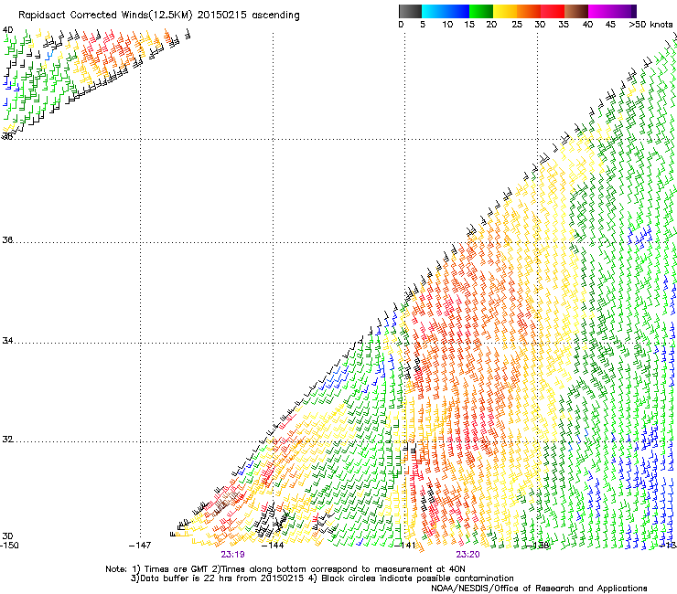The width and height of the screenshot is (677, 594).
Task: Click the 'NOAA/NESDIS/Office of Research and Applications' credit
Action: click(x=539, y=589)
